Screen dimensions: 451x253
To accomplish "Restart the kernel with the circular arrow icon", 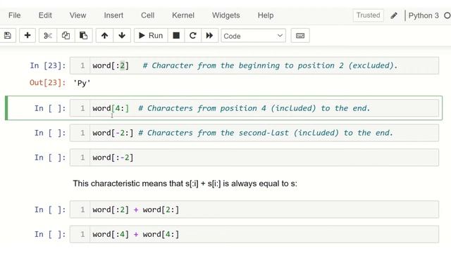I will [192, 36].
